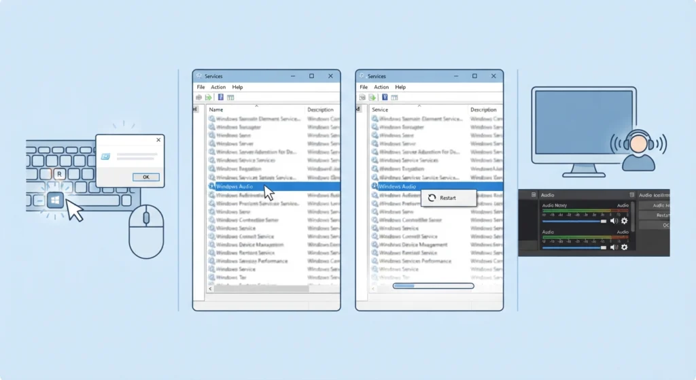Close the left Services window
Viewport: 696px width, 380px height.
(x=331, y=76)
